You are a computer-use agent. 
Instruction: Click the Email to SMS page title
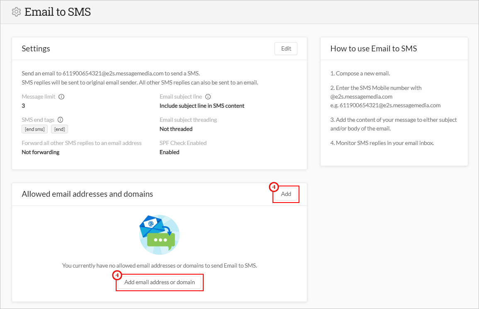[x=58, y=12]
